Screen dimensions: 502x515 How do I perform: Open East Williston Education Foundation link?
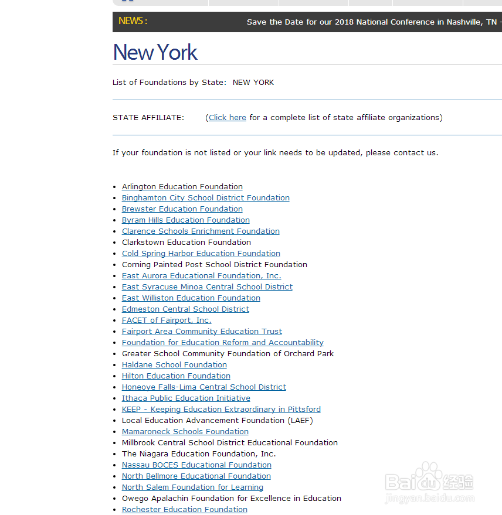tap(191, 298)
